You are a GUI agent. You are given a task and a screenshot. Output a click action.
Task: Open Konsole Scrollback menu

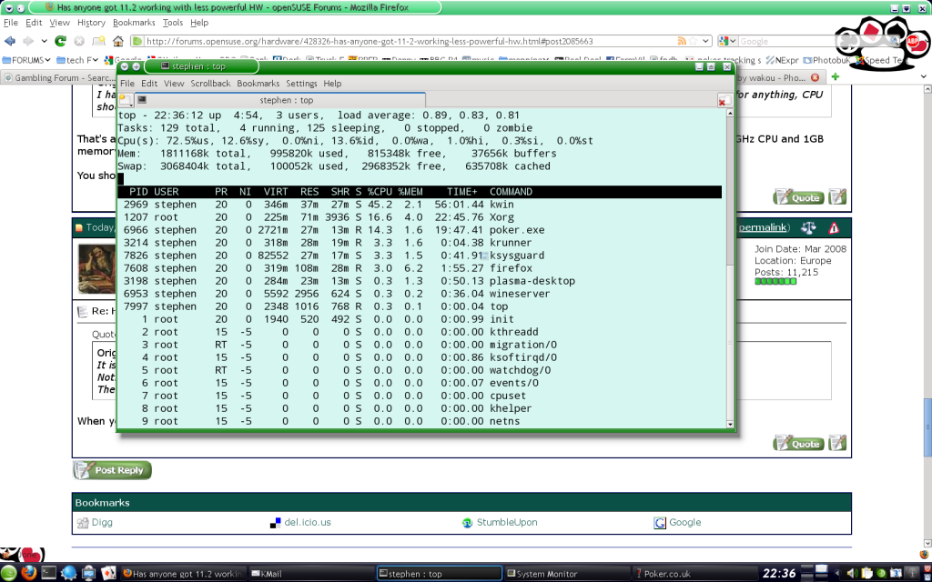(210, 83)
